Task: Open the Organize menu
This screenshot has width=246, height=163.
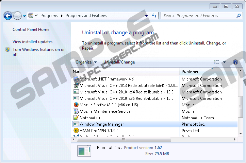Action: [86, 62]
